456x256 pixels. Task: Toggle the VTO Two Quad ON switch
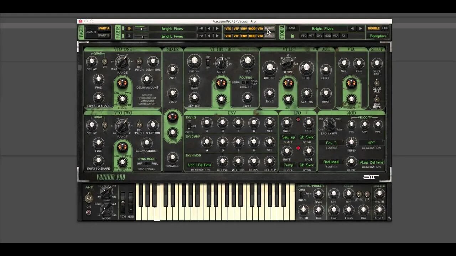pos(104,125)
